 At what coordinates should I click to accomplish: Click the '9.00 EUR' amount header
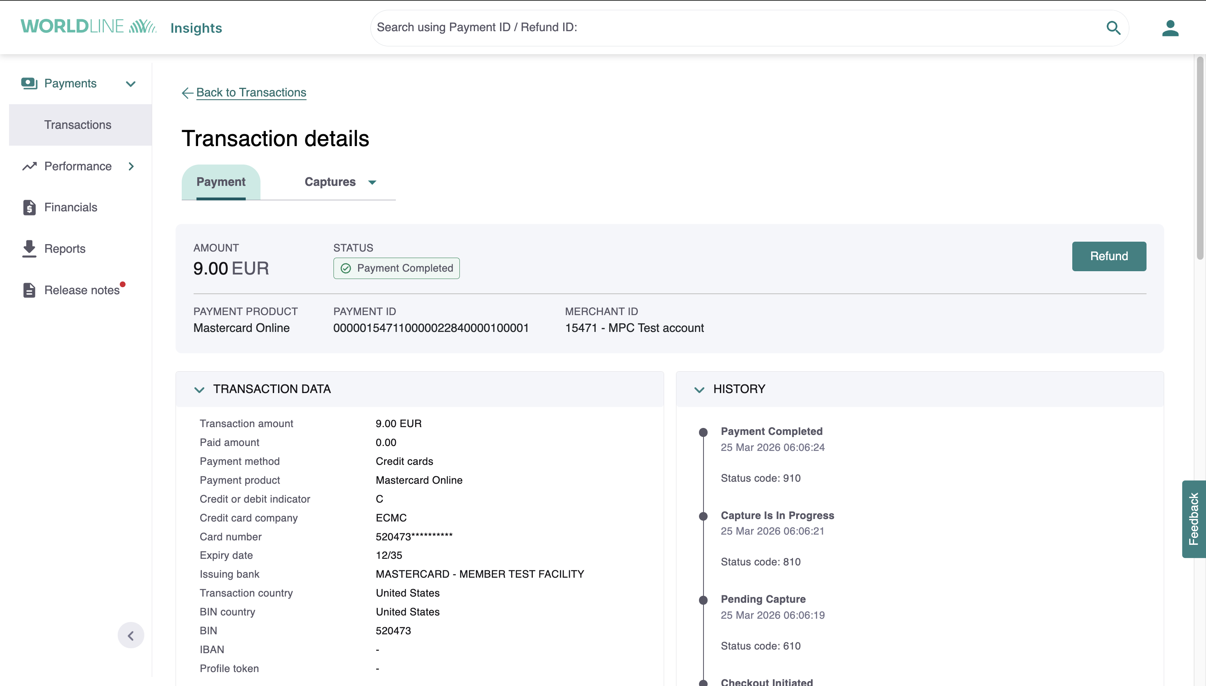click(x=231, y=269)
